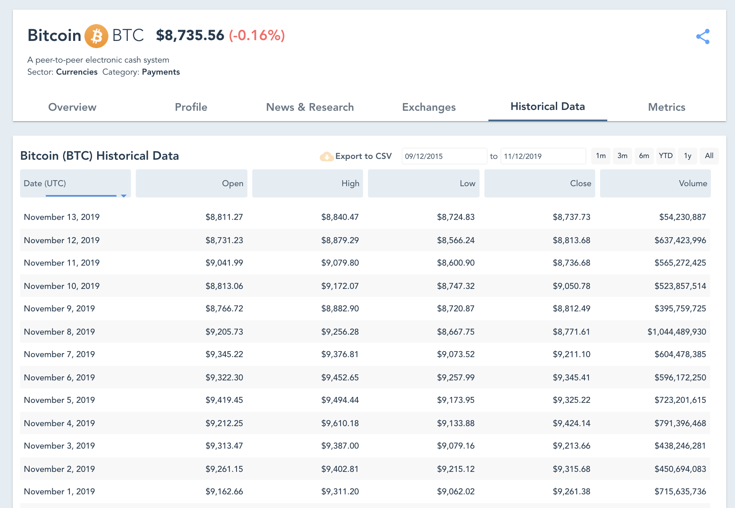735x508 pixels.
Task: Select the All range button
Action: click(709, 156)
